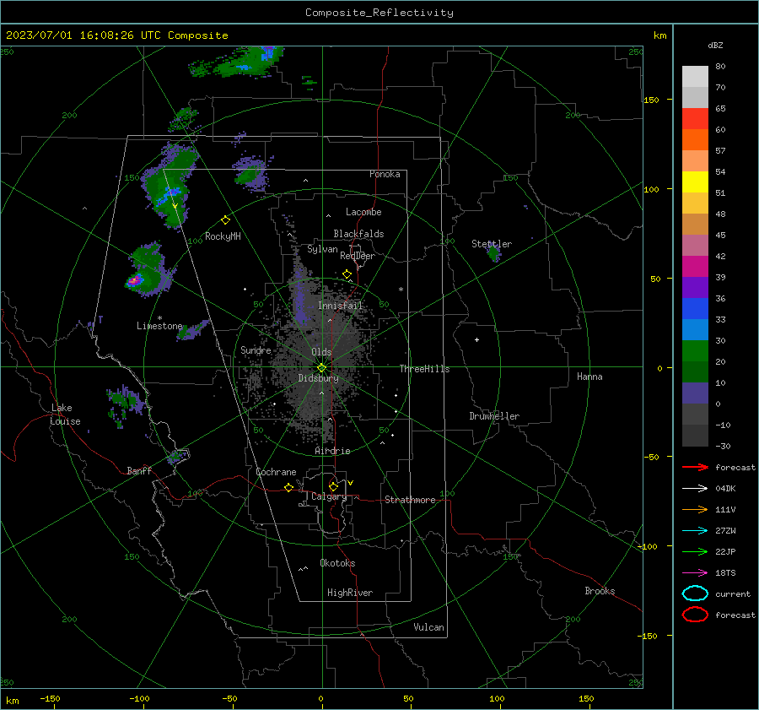Image resolution: width=759 pixels, height=710 pixels.
Task: Click the cyan 27ZW arrow legend icon
Action: (695, 531)
